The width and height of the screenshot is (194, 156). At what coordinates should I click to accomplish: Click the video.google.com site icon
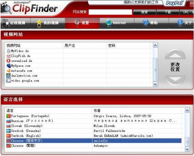point(9,80)
